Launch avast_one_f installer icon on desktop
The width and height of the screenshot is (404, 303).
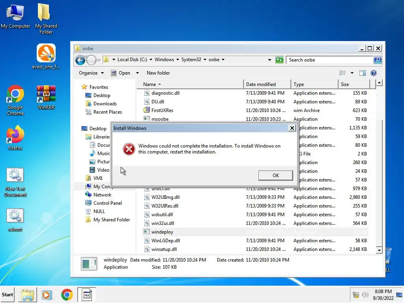(x=46, y=56)
